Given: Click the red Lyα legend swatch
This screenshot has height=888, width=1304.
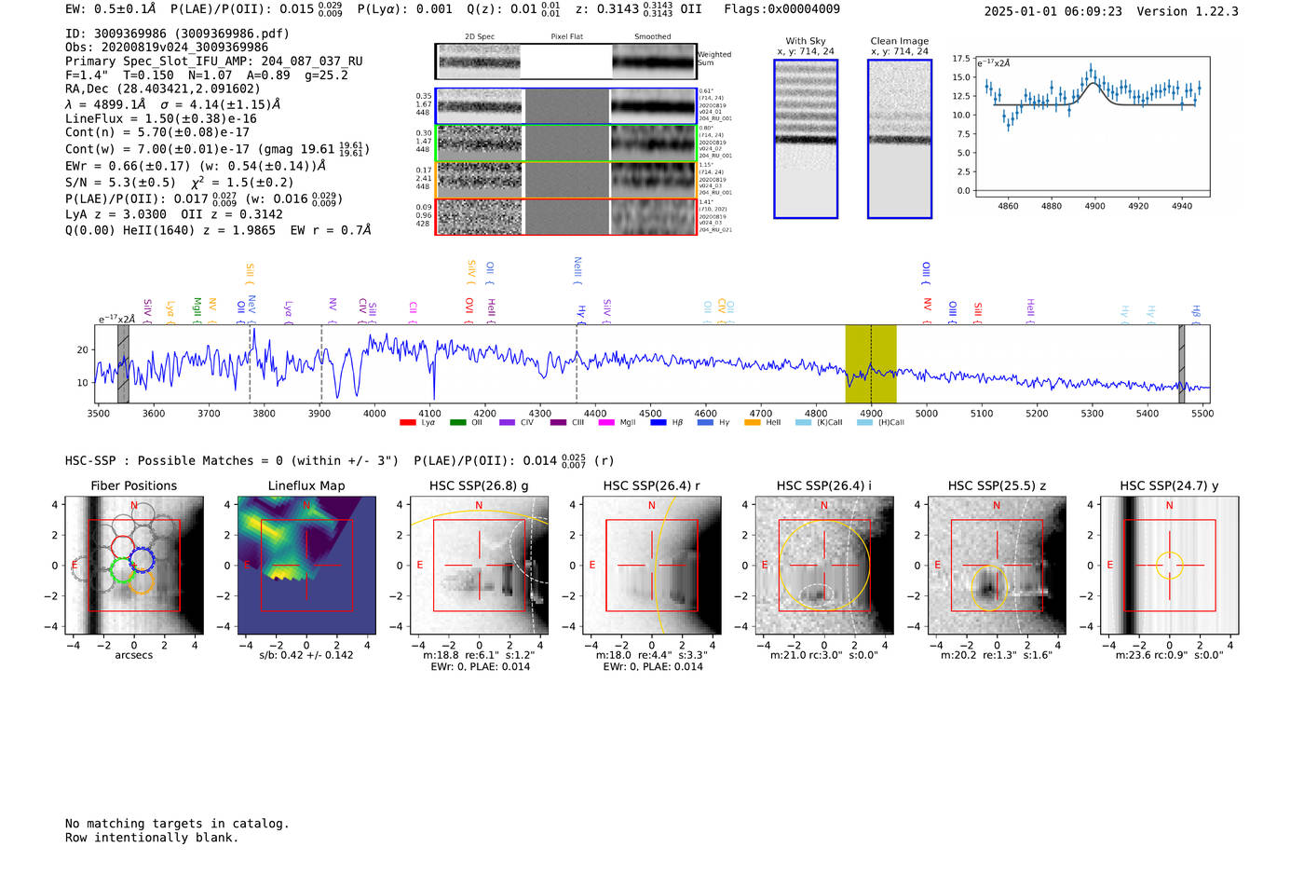Looking at the screenshot, I should pos(407,423).
